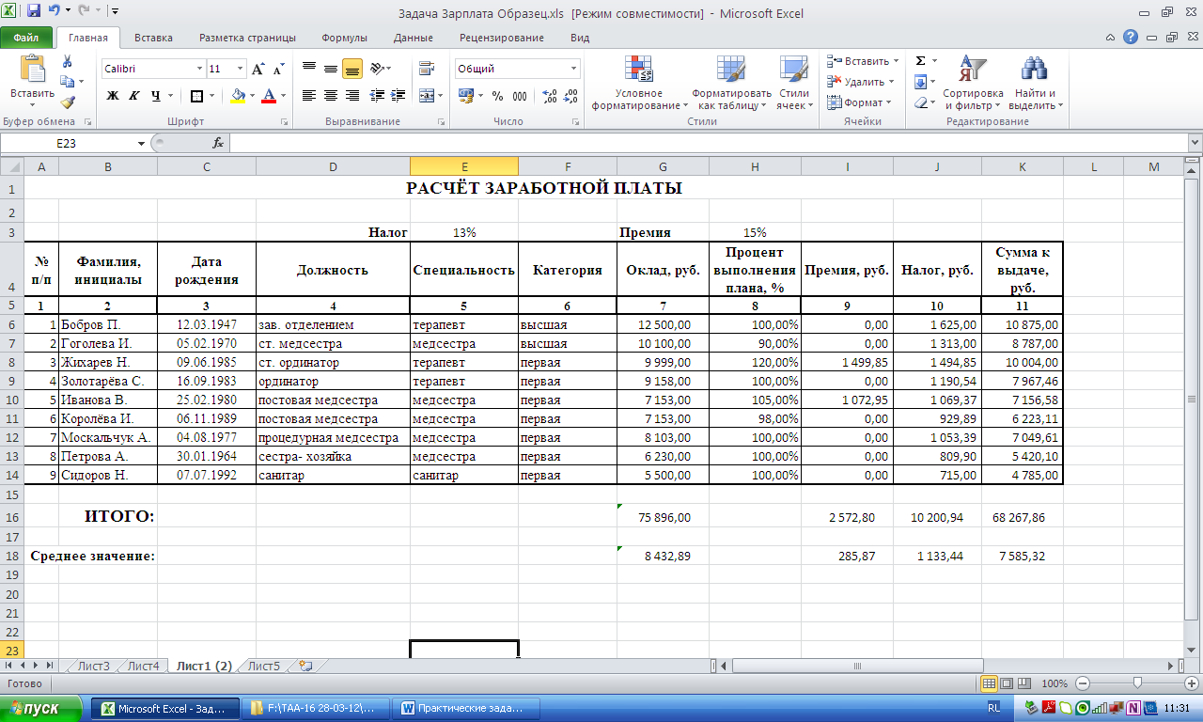Toggle Italic К formatting

(x=133, y=95)
